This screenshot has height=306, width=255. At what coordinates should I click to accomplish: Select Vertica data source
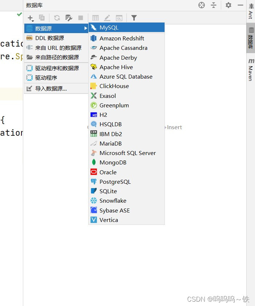tap(127, 220)
